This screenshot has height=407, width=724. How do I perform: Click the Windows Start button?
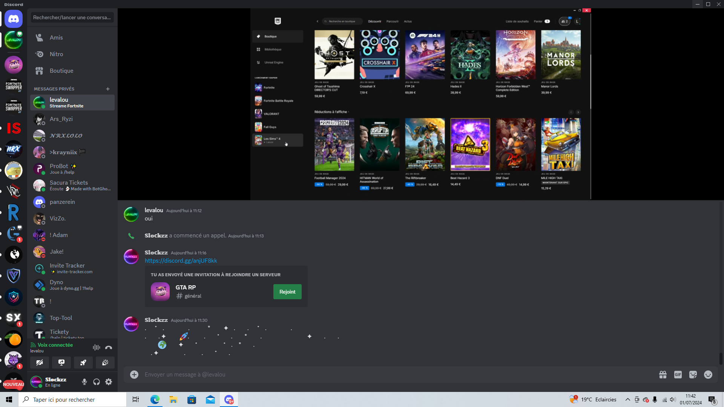(x=9, y=399)
